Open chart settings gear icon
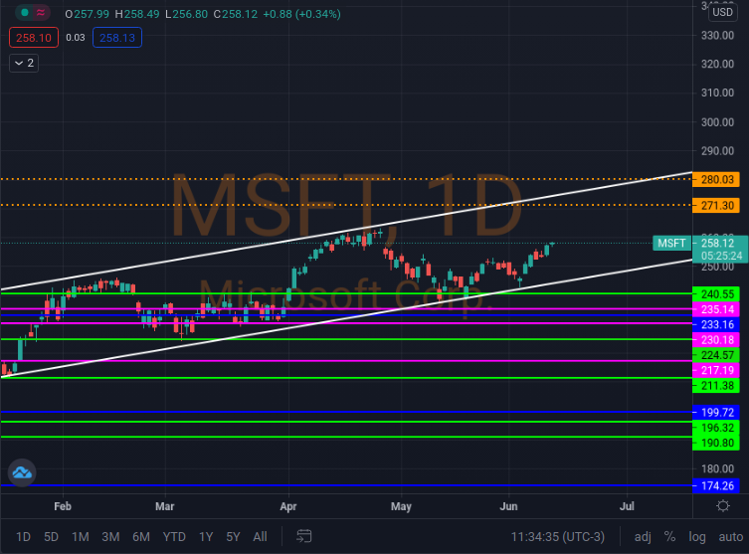Image resolution: width=749 pixels, height=554 pixels. pyautogui.click(x=723, y=506)
